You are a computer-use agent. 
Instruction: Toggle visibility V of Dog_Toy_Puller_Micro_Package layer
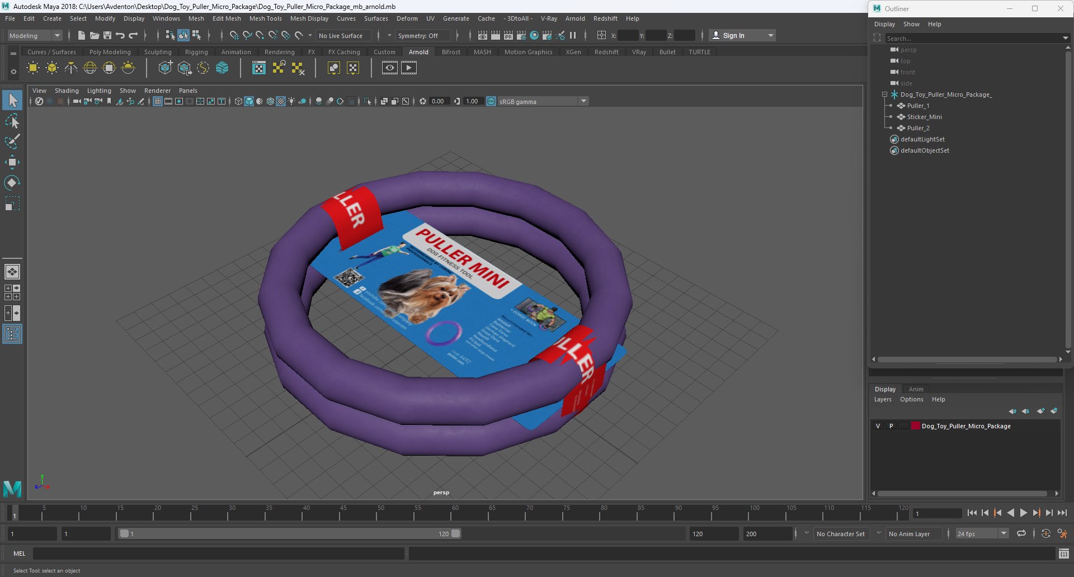point(878,426)
